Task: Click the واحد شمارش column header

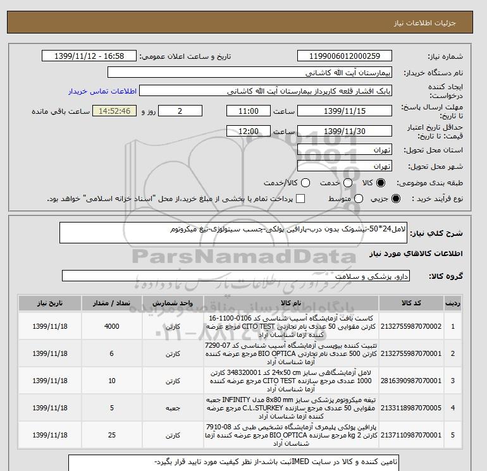Action: [173, 303]
